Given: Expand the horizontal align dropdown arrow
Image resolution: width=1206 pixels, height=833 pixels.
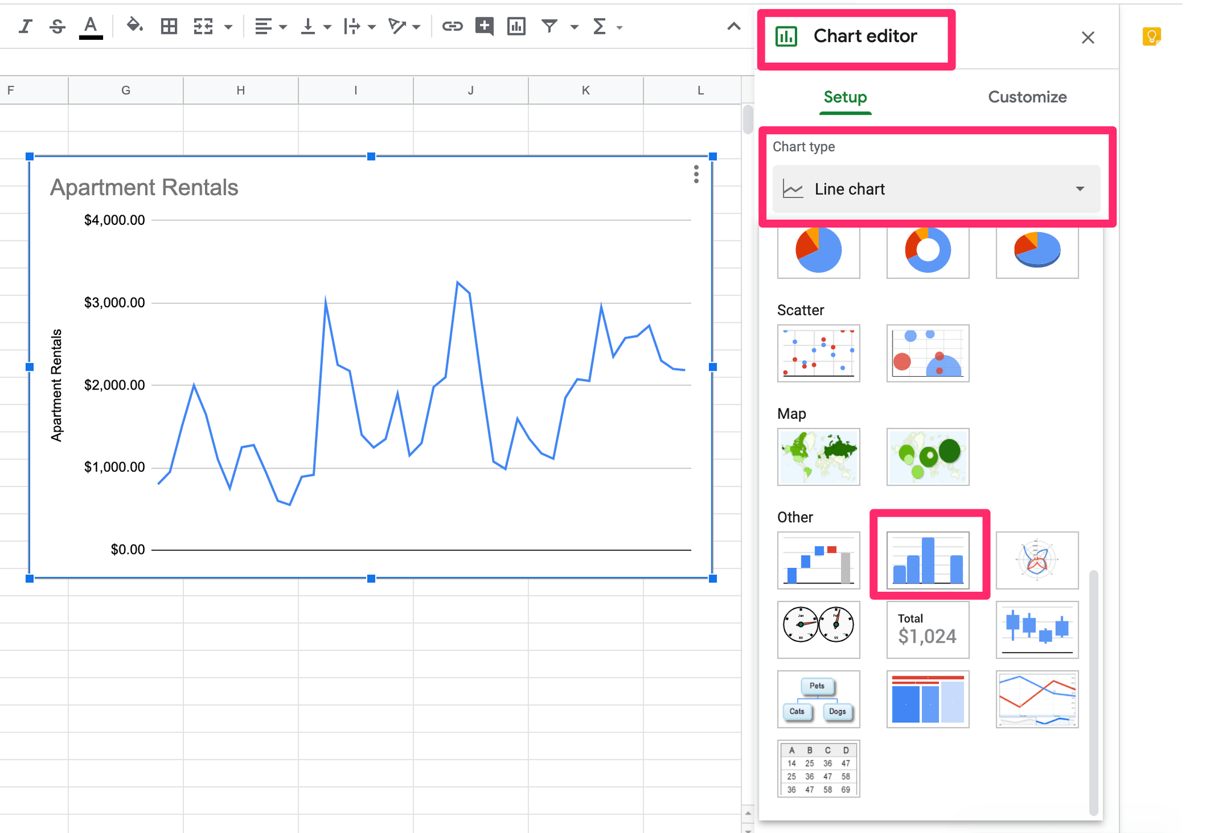Looking at the screenshot, I should tap(283, 27).
